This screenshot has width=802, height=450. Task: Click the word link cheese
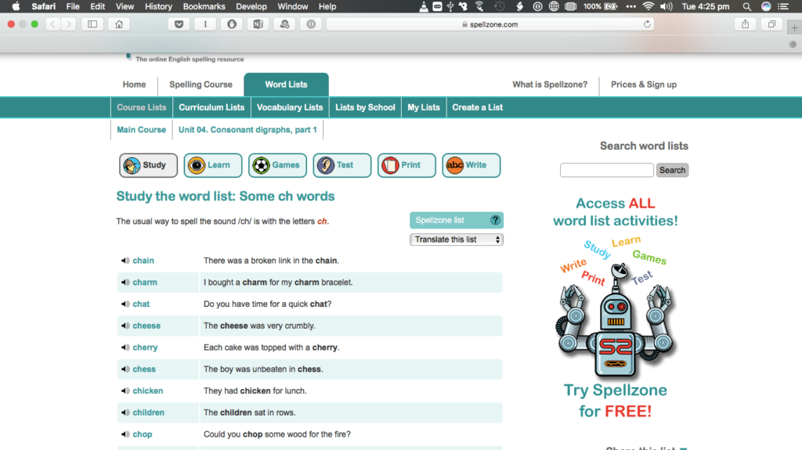[x=146, y=326]
